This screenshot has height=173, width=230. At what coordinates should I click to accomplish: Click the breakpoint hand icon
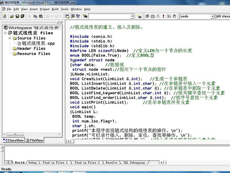[x=174, y=16]
